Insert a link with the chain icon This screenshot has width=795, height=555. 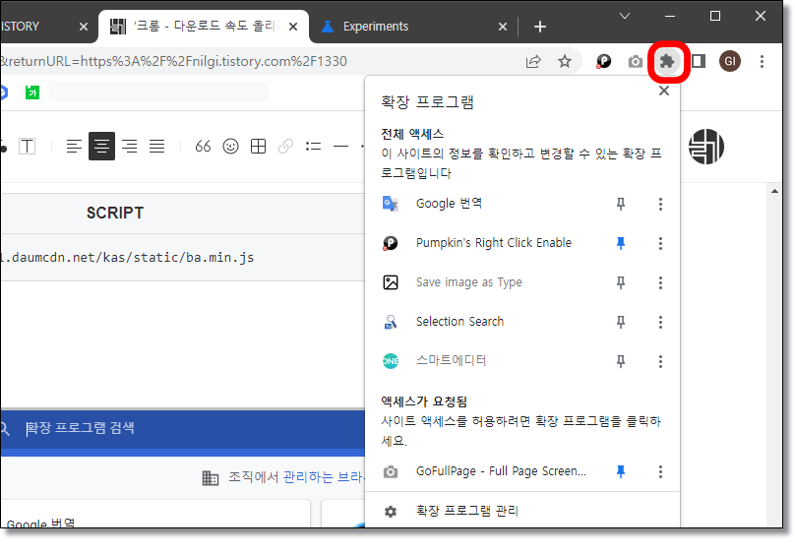tap(286, 147)
